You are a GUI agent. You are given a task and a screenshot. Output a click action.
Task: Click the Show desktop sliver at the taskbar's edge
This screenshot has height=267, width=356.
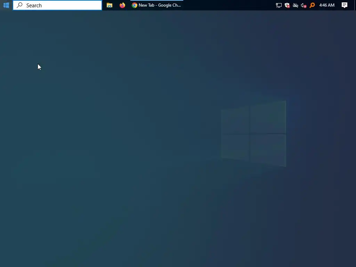[x=355, y=5]
